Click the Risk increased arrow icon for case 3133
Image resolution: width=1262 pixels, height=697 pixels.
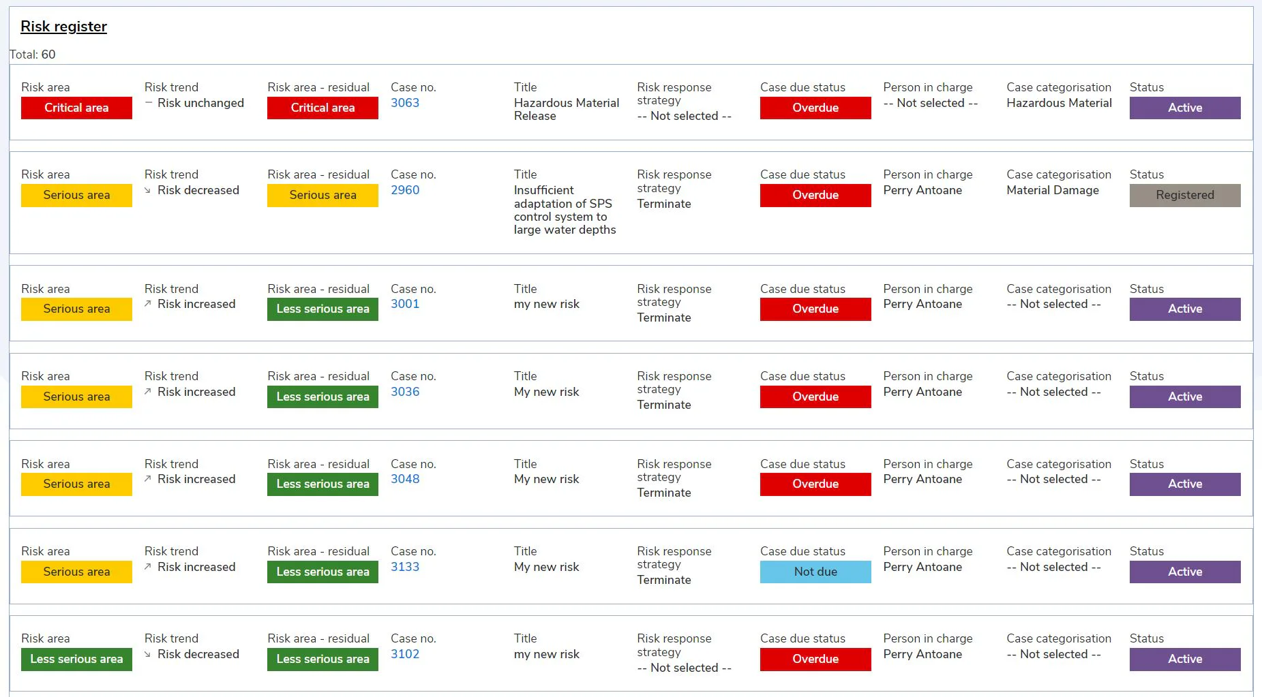point(148,567)
